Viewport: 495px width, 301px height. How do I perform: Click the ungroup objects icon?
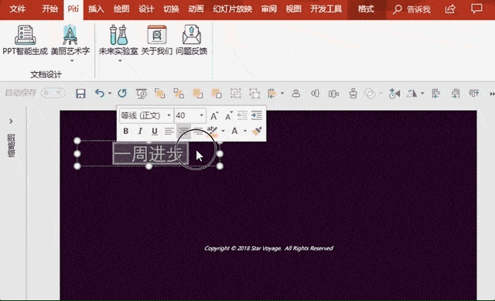point(254,94)
